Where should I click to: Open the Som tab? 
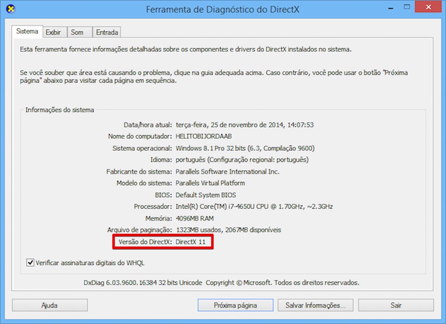click(79, 32)
